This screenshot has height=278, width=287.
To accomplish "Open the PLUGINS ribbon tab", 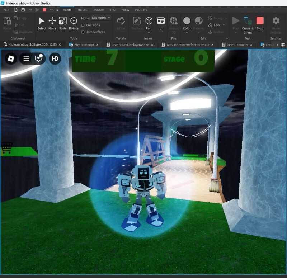I will click(x=141, y=10).
